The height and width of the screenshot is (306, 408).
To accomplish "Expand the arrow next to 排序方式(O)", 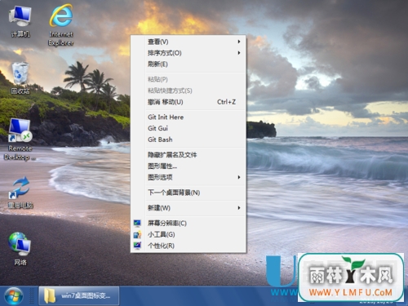I will click(239, 53).
